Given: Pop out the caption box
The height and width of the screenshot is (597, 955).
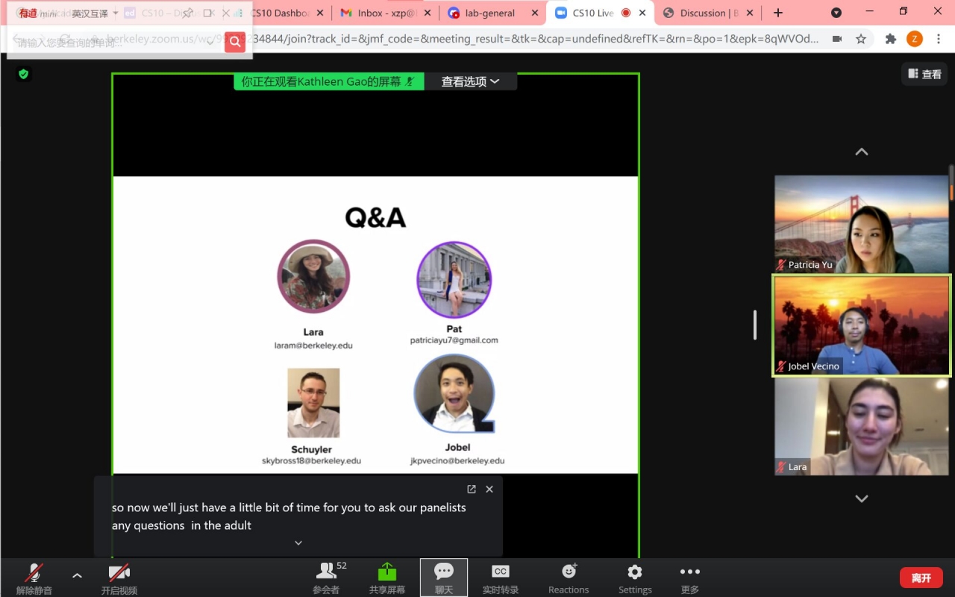Looking at the screenshot, I should click(472, 490).
